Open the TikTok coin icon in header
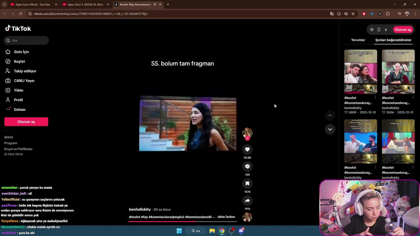The image size is (420, 236). pos(372,29)
